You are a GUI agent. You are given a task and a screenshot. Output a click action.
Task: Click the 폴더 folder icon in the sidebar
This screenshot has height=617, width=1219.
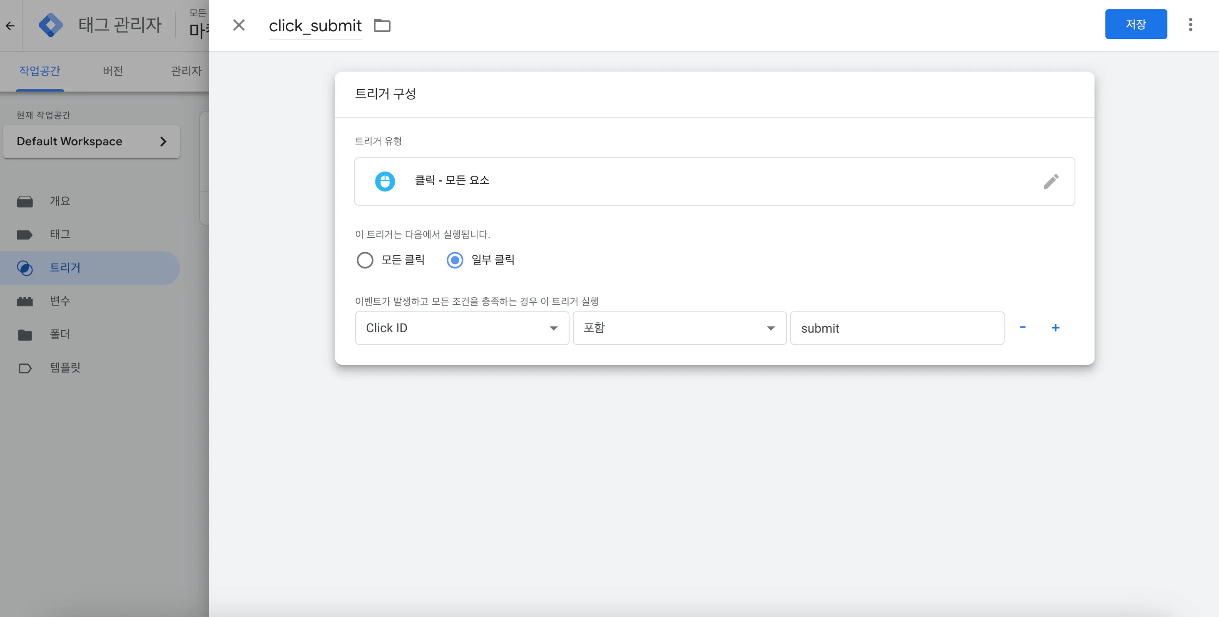(x=25, y=335)
